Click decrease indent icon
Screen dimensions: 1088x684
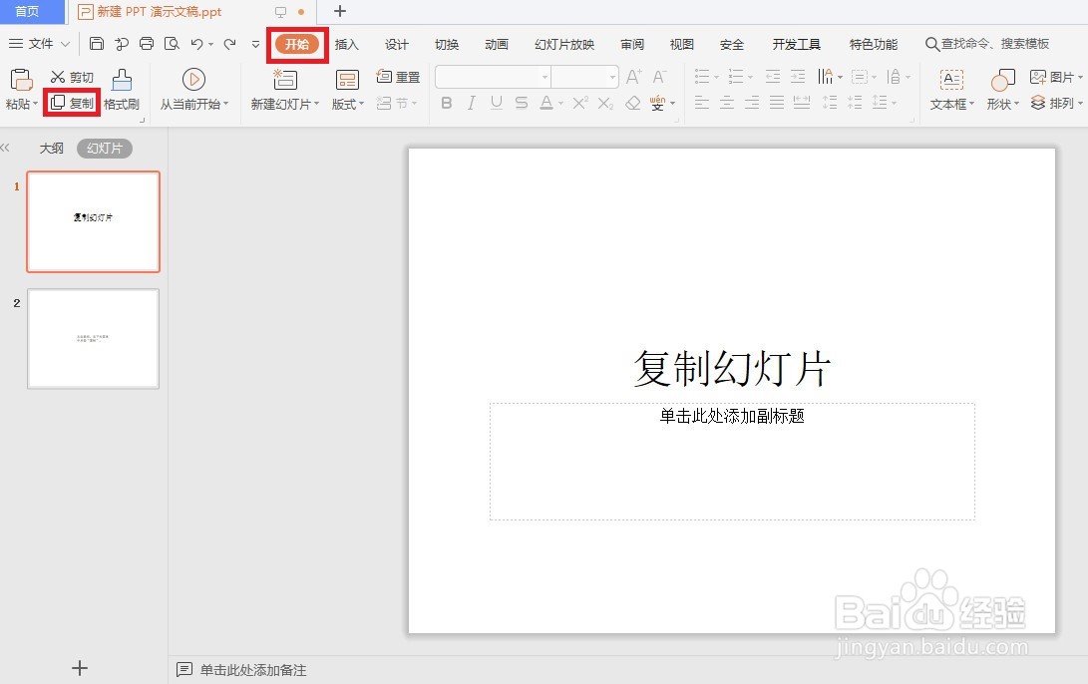tap(772, 77)
